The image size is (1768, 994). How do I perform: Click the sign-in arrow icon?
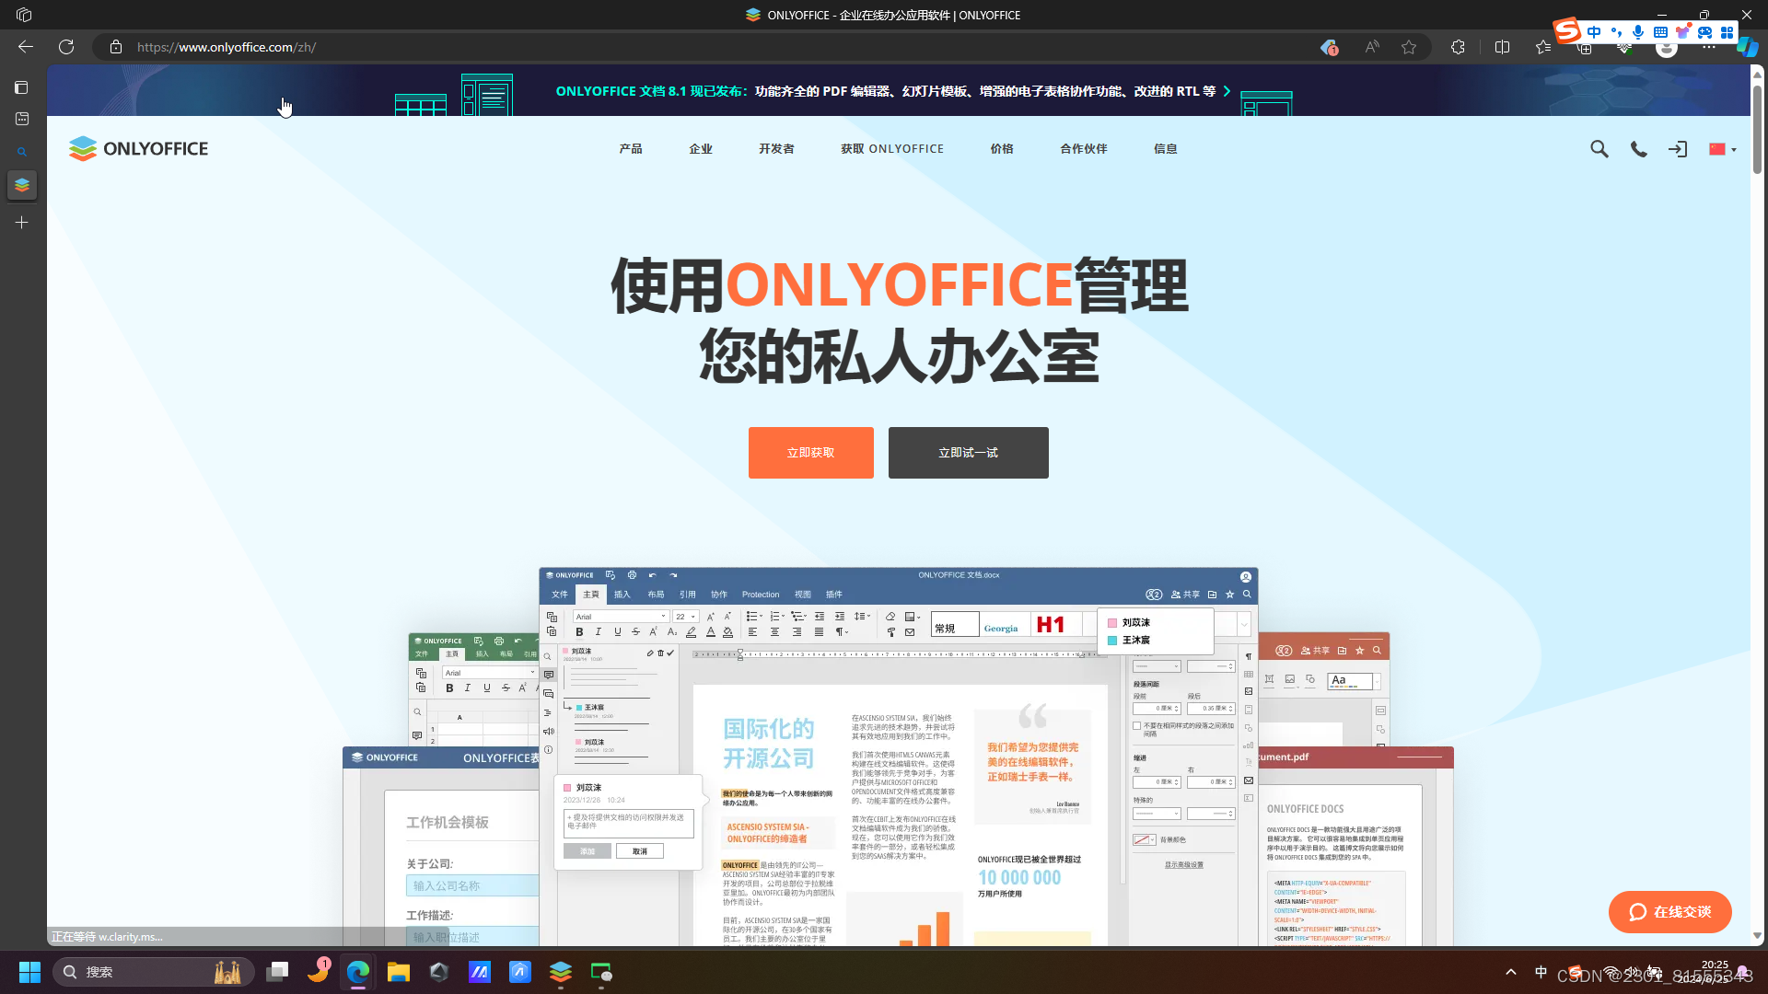pos(1678,149)
